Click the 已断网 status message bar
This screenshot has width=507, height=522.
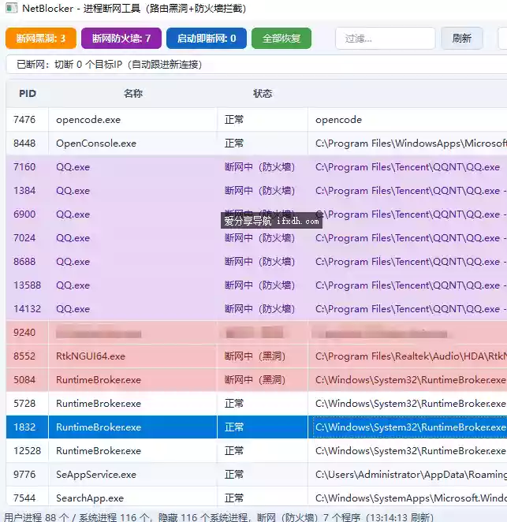[x=256, y=64]
